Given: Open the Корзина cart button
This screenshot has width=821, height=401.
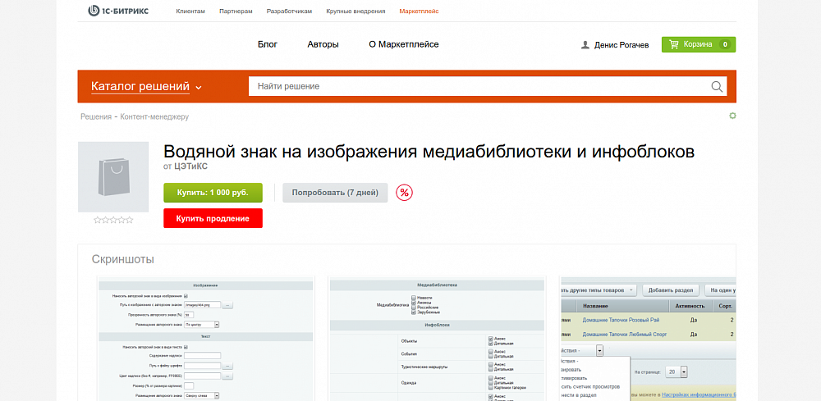Looking at the screenshot, I should click(x=699, y=44).
